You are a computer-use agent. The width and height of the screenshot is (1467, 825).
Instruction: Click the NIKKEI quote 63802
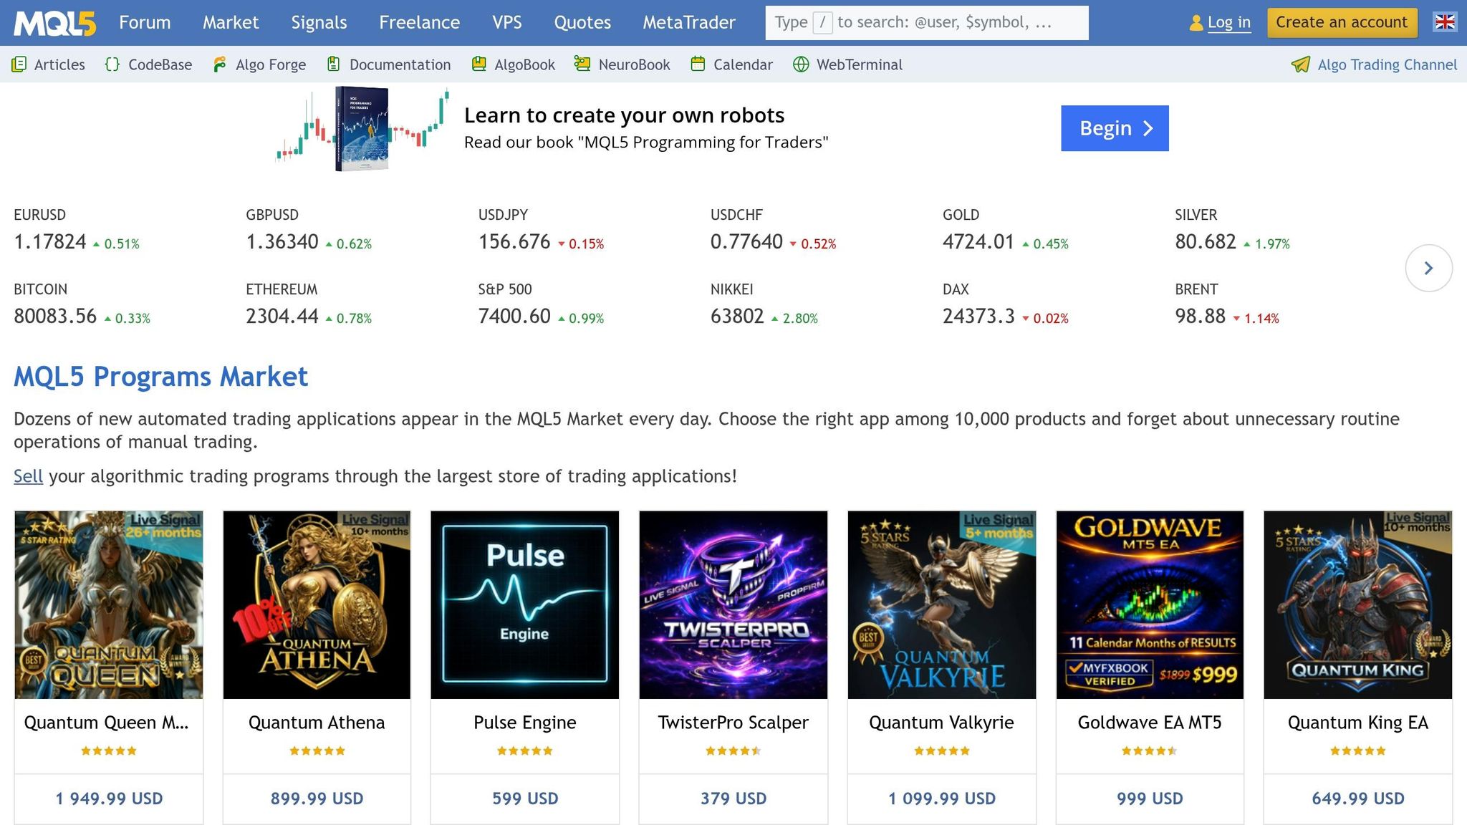737,317
